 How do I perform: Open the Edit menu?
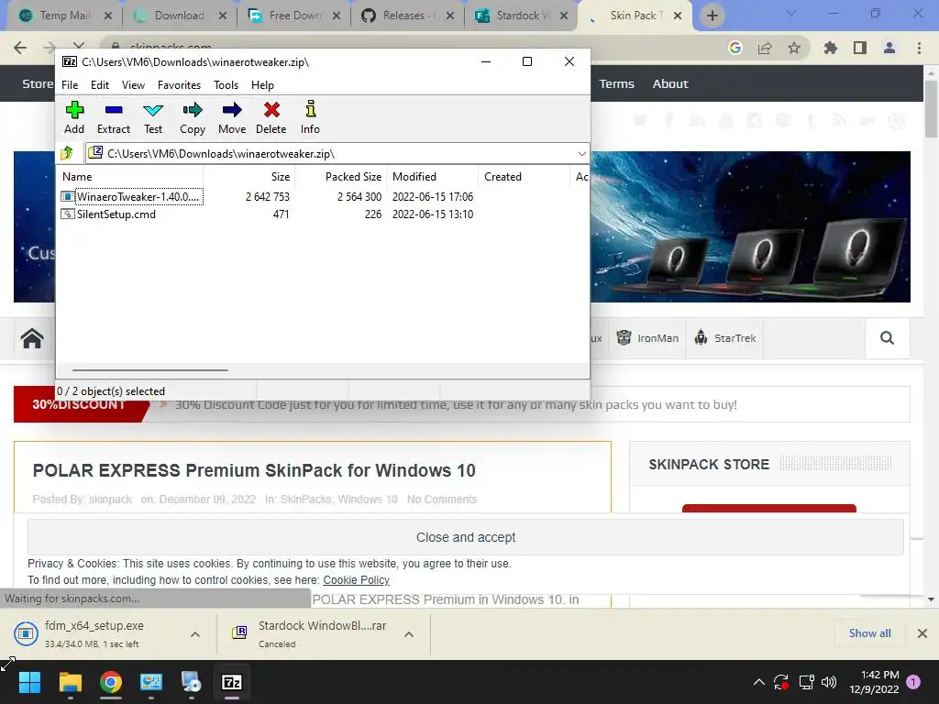(99, 85)
